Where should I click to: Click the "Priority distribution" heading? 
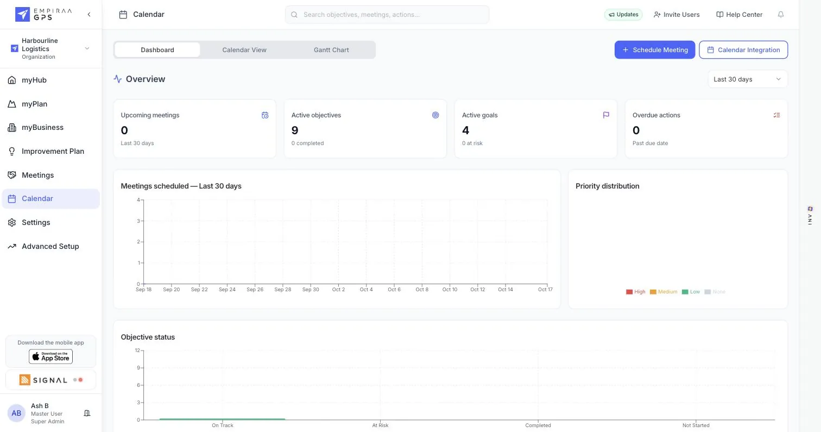[x=607, y=186]
